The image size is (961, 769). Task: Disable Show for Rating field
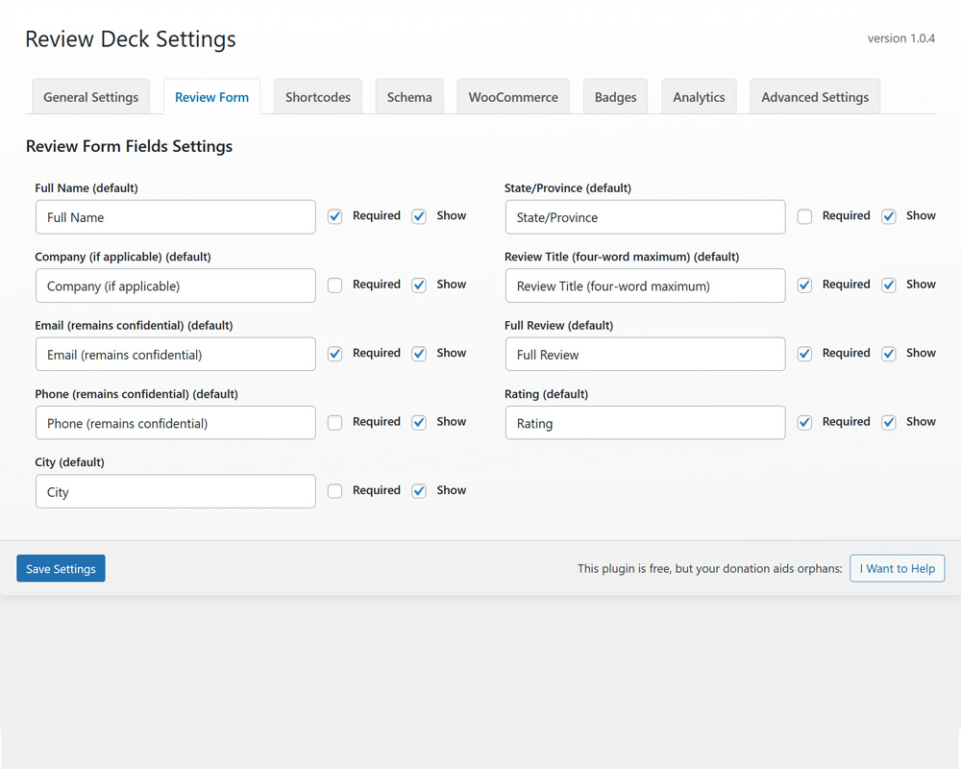(889, 422)
